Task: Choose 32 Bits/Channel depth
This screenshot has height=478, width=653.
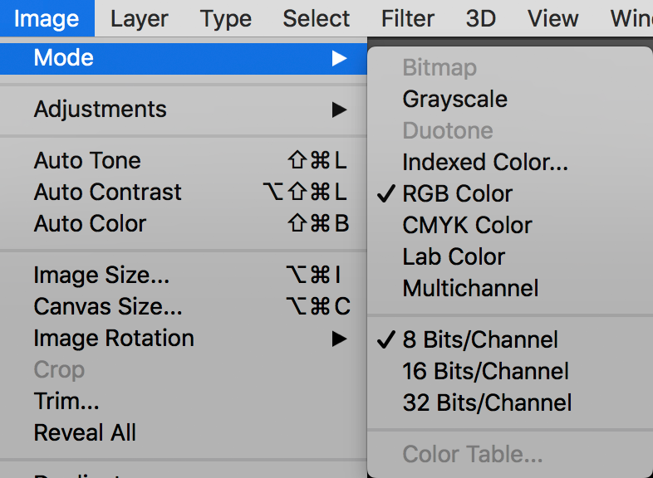Action: pyautogui.click(x=487, y=403)
